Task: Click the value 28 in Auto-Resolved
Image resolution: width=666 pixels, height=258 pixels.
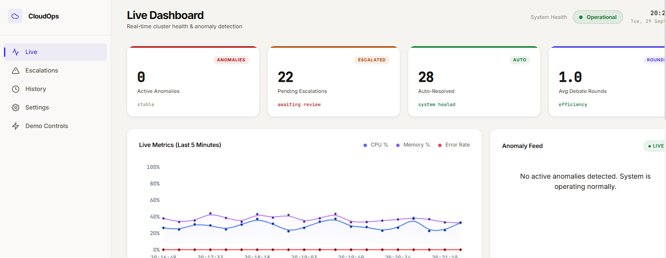Action: (x=426, y=77)
